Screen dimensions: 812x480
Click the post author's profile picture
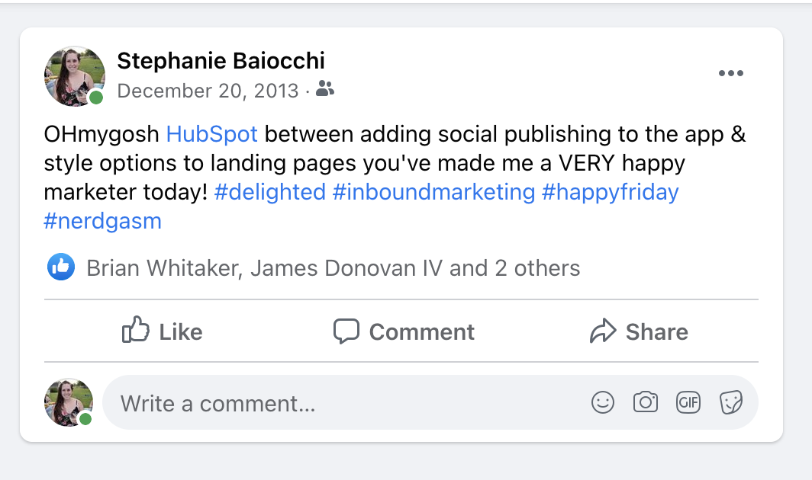pos(74,76)
